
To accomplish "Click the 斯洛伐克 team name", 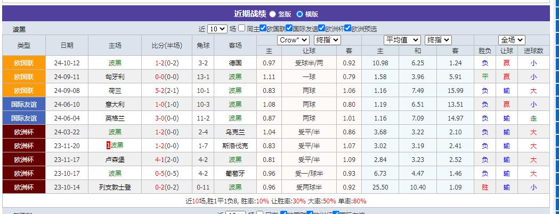I will click(x=235, y=145).
